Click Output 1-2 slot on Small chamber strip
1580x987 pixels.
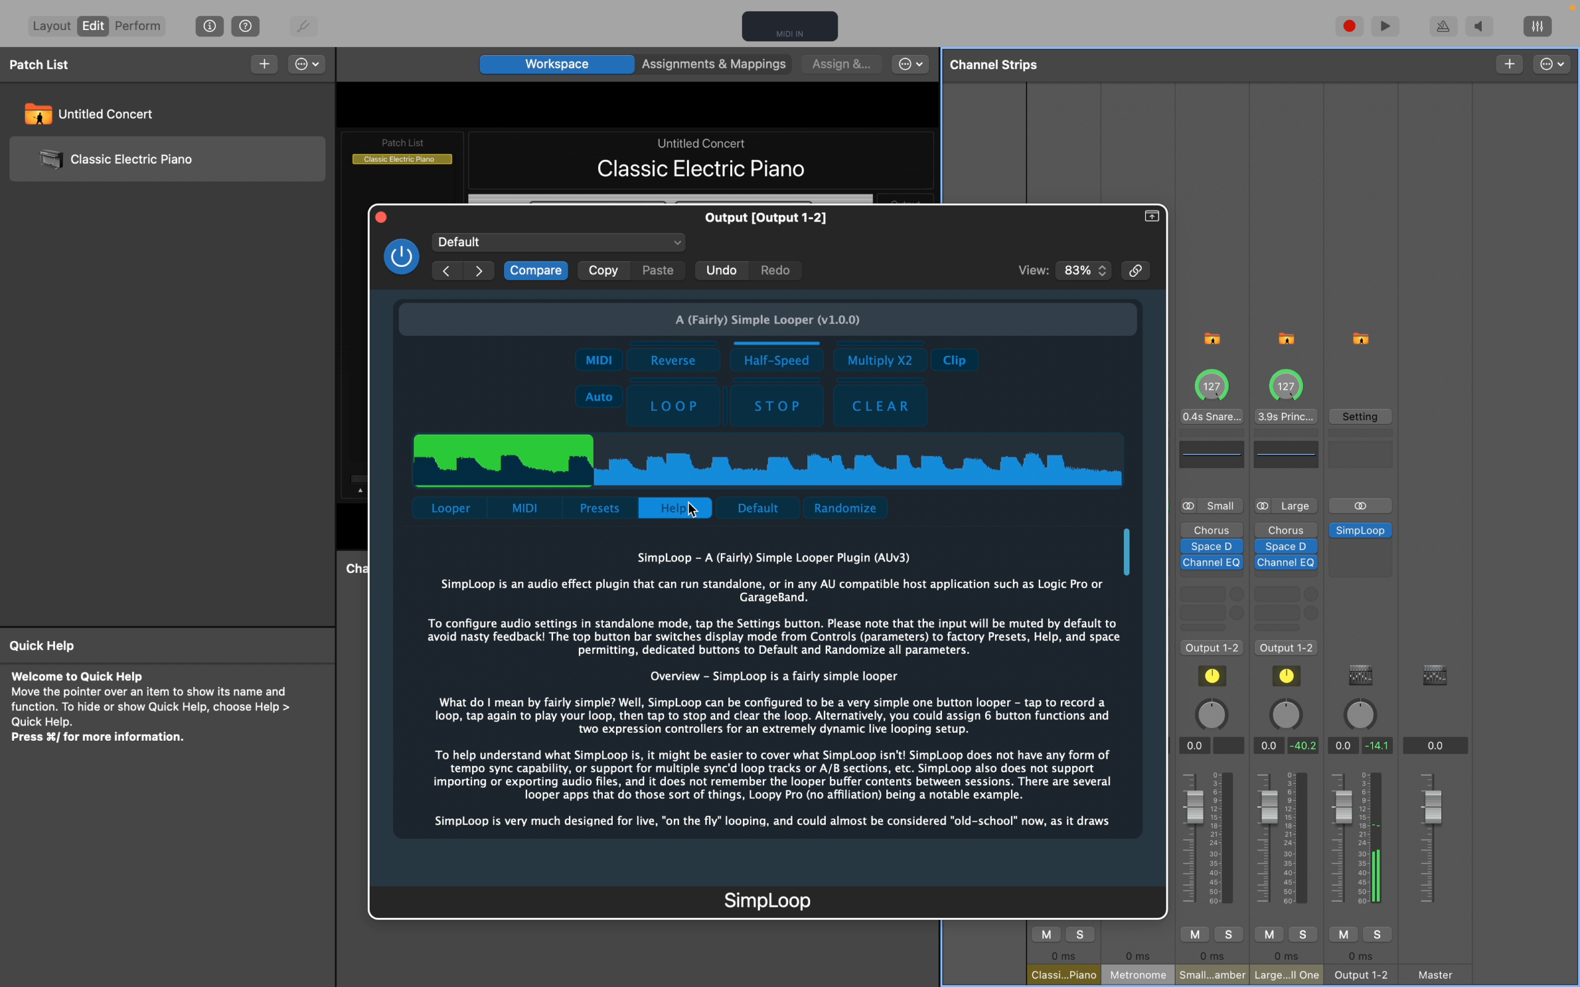[x=1212, y=648]
